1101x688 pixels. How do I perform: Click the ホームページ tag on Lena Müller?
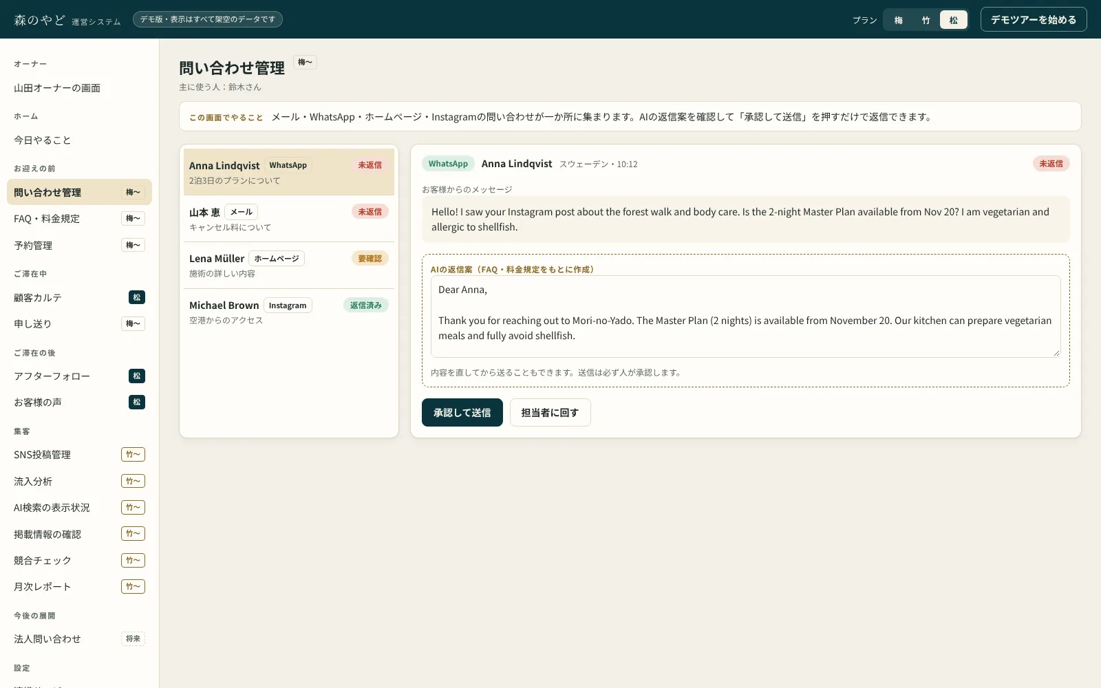click(277, 259)
